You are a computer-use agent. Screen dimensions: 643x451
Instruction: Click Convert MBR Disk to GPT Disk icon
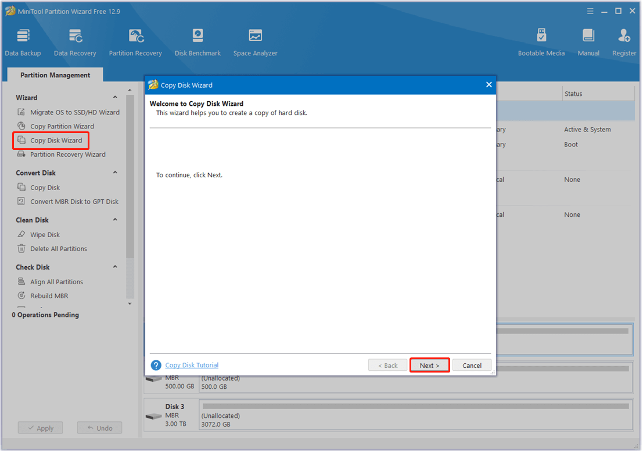(21, 201)
